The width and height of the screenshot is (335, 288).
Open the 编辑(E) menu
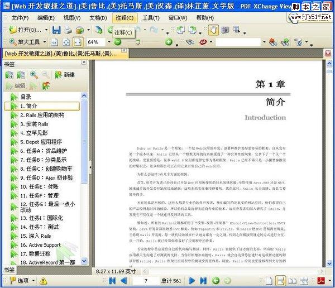pyautogui.click(x=46, y=18)
